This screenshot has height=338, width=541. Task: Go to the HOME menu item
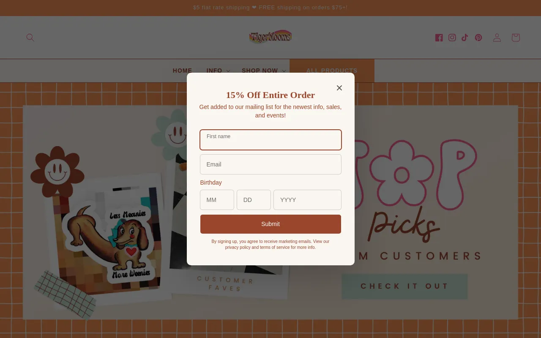[x=182, y=71]
